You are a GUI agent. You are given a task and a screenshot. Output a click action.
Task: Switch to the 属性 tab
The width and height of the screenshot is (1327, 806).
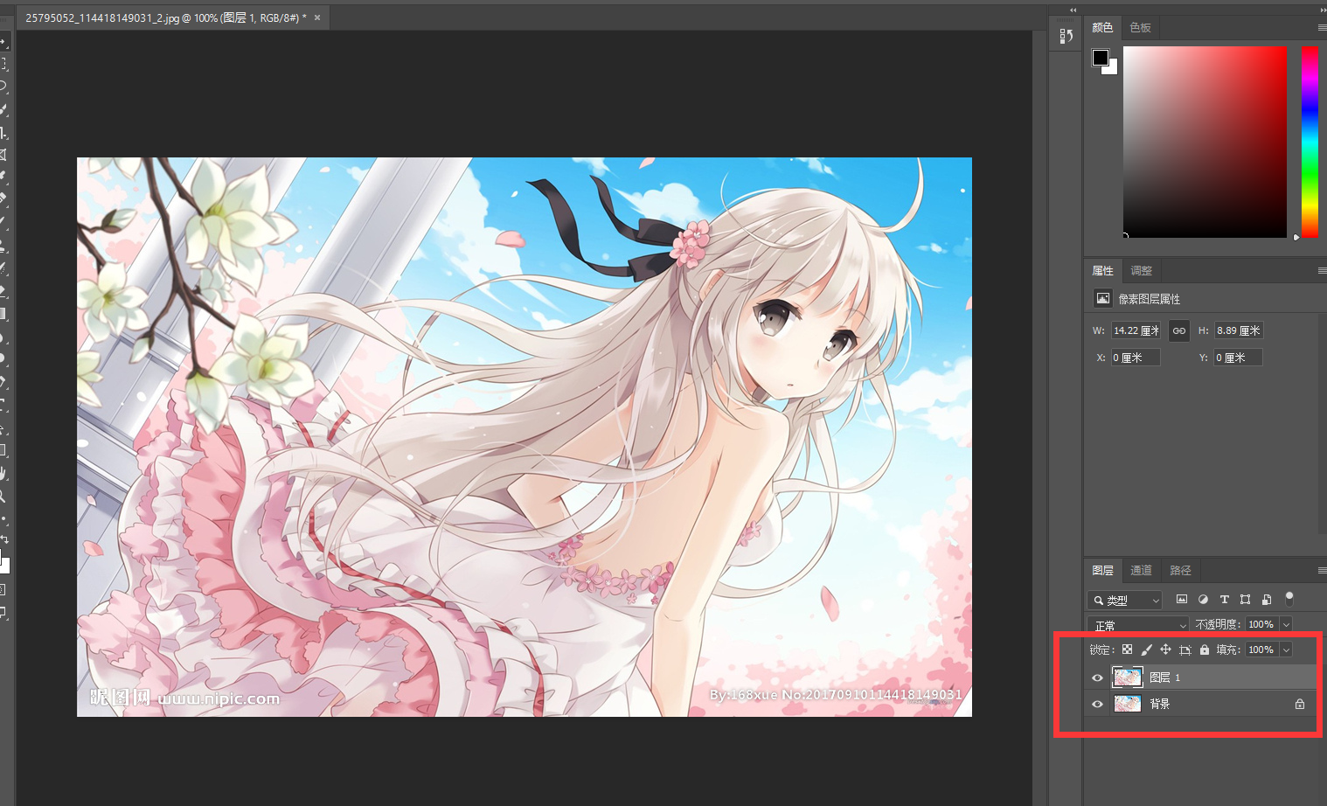point(1102,271)
